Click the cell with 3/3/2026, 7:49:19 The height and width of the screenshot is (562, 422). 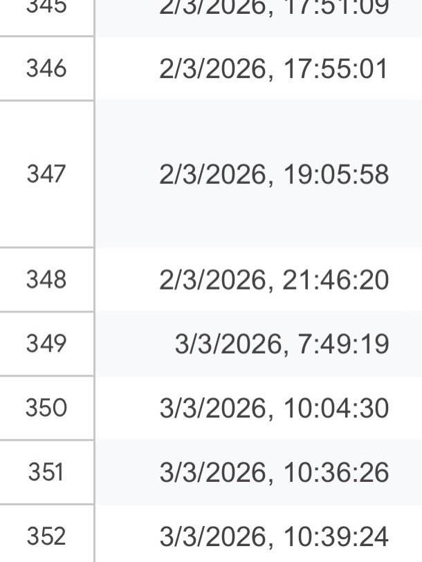pos(281,344)
